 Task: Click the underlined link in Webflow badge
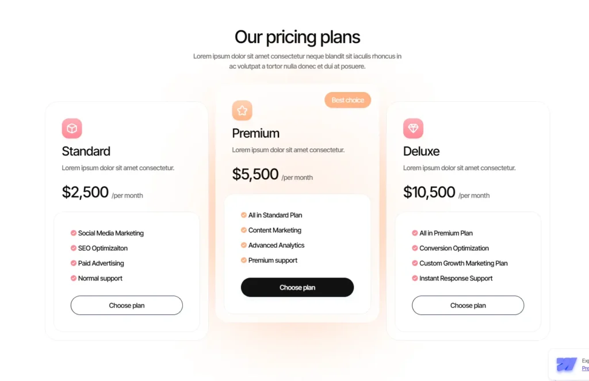point(585,368)
